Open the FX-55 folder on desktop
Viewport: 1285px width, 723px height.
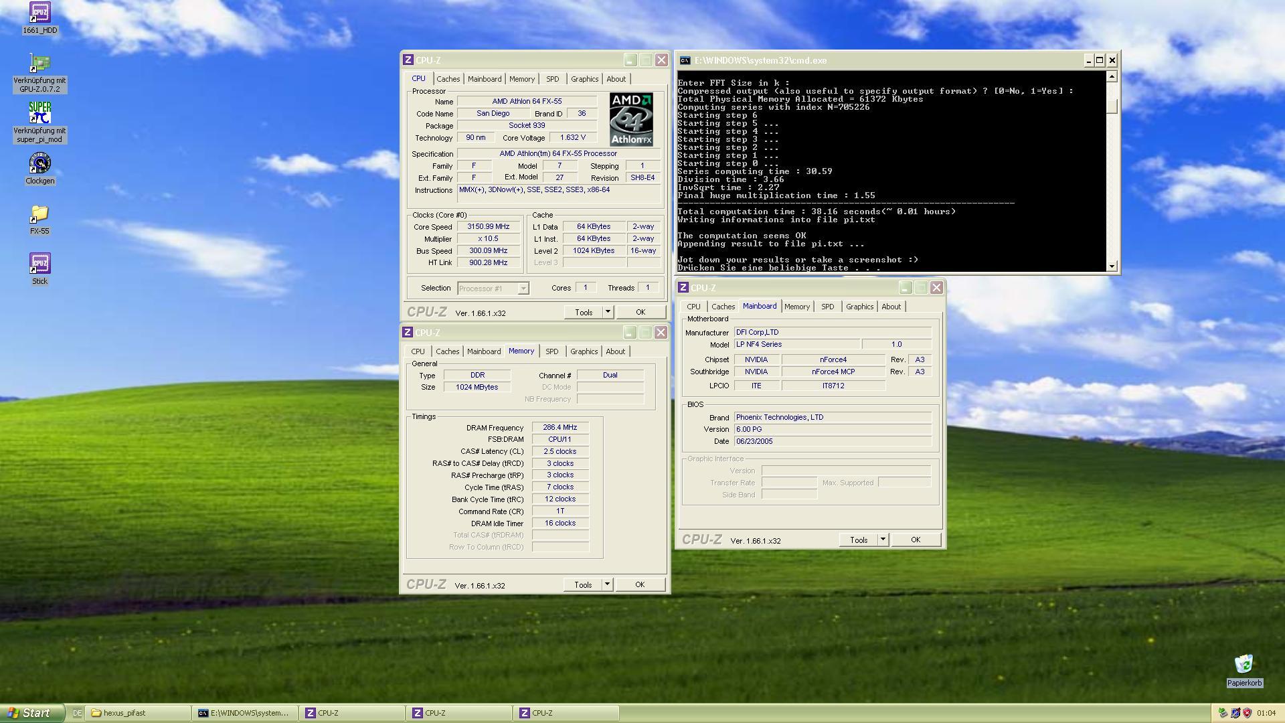[39, 214]
